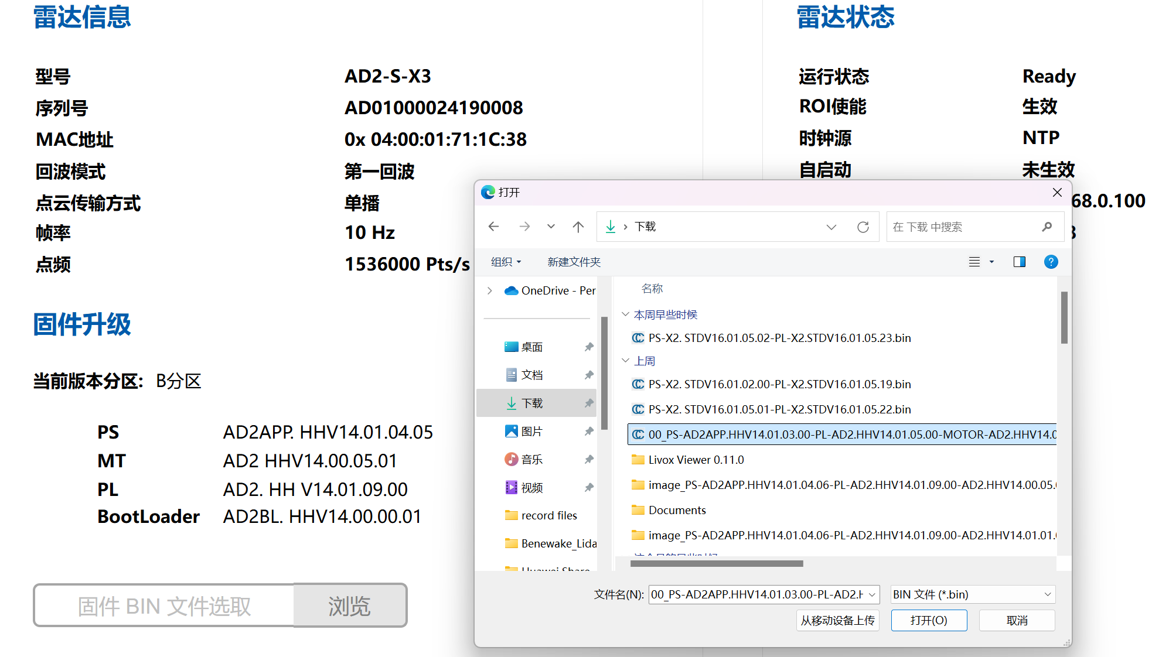Toggle the preview pane icon

1020,262
